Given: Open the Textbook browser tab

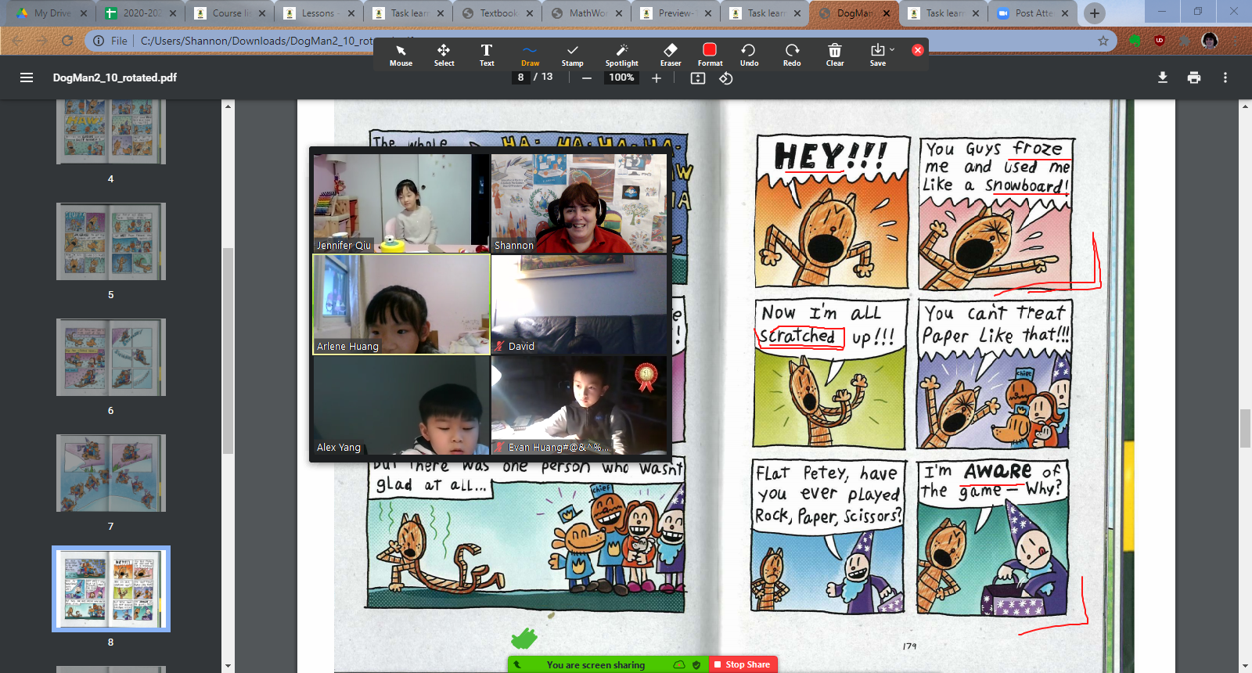Looking at the screenshot, I should tap(498, 13).
